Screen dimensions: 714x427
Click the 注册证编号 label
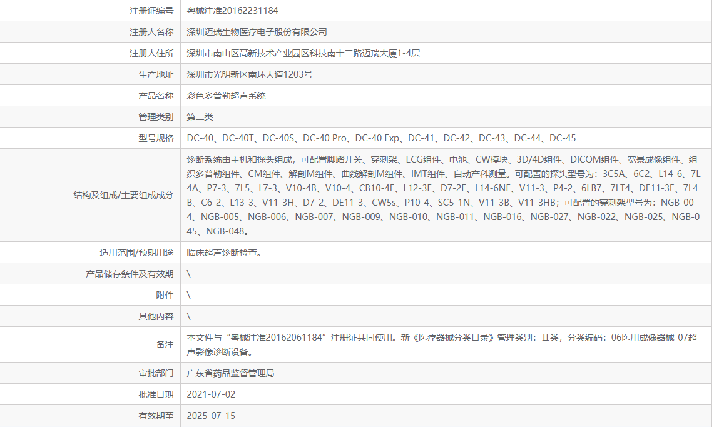point(151,11)
